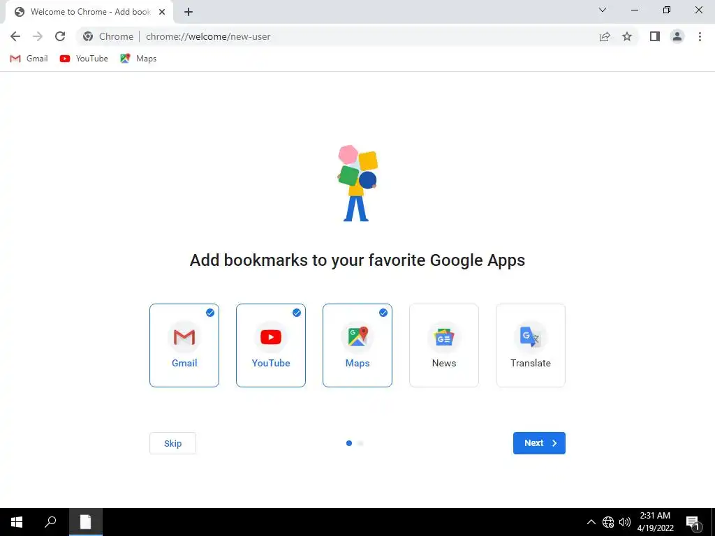Open Windows taskbar search
715x536 pixels.
coord(50,522)
